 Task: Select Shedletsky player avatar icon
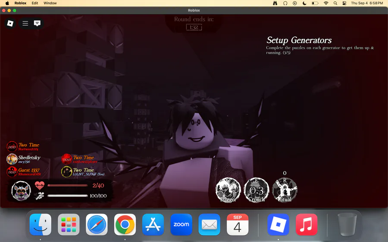tap(12, 159)
